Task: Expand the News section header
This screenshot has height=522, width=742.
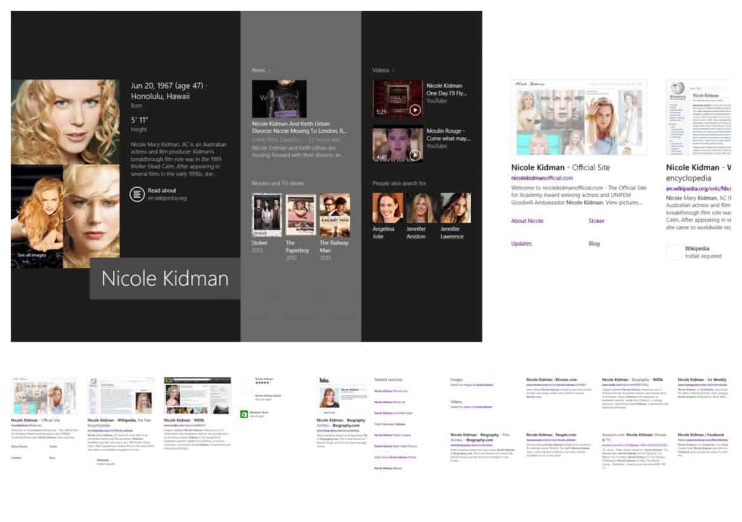Action: [x=261, y=70]
